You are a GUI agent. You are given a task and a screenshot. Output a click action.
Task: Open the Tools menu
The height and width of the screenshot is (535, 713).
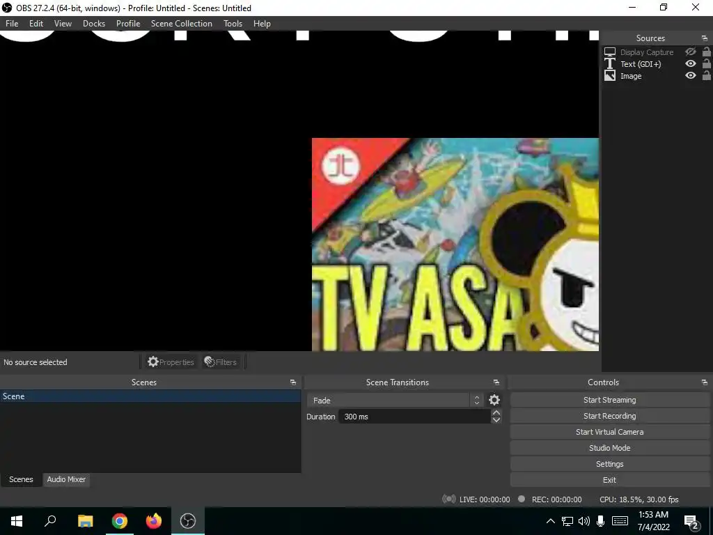coord(233,24)
